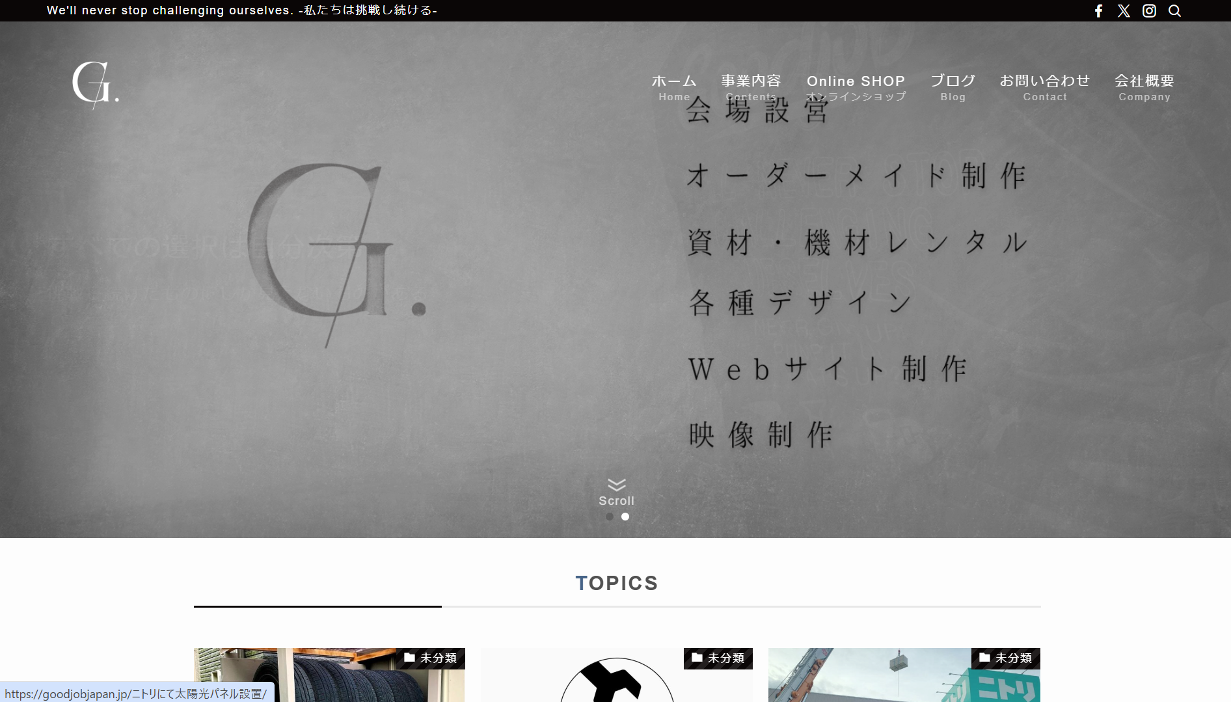Click the large G. logo in hero
Screen dimensions: 1231x702
(336, 254)
